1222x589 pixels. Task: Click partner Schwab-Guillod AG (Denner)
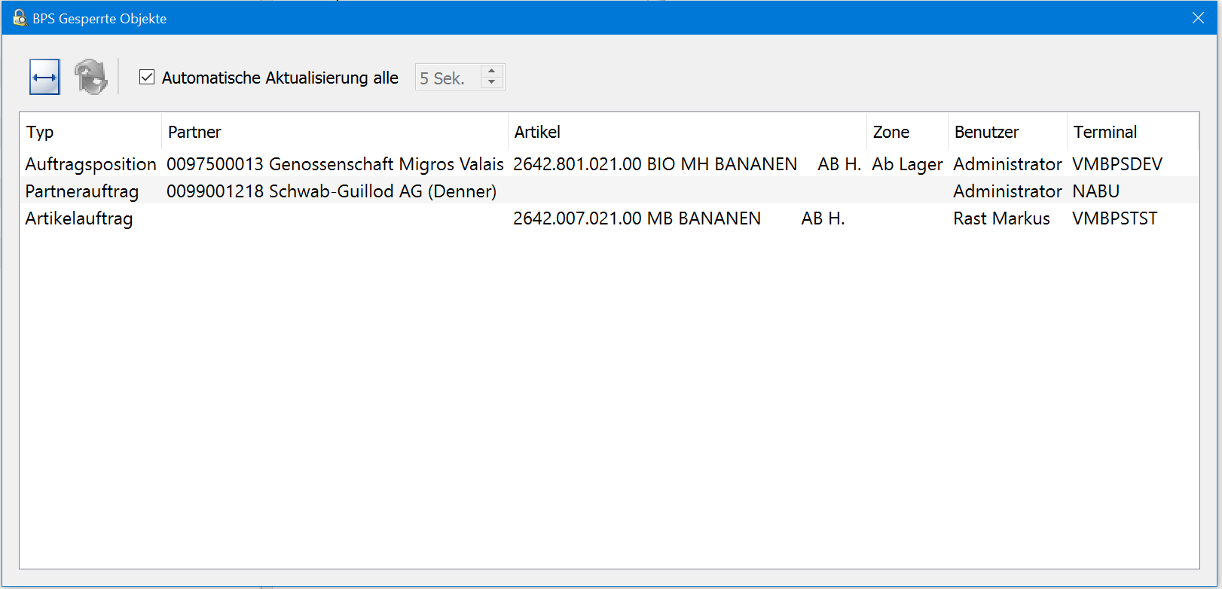tap(331, 191)
